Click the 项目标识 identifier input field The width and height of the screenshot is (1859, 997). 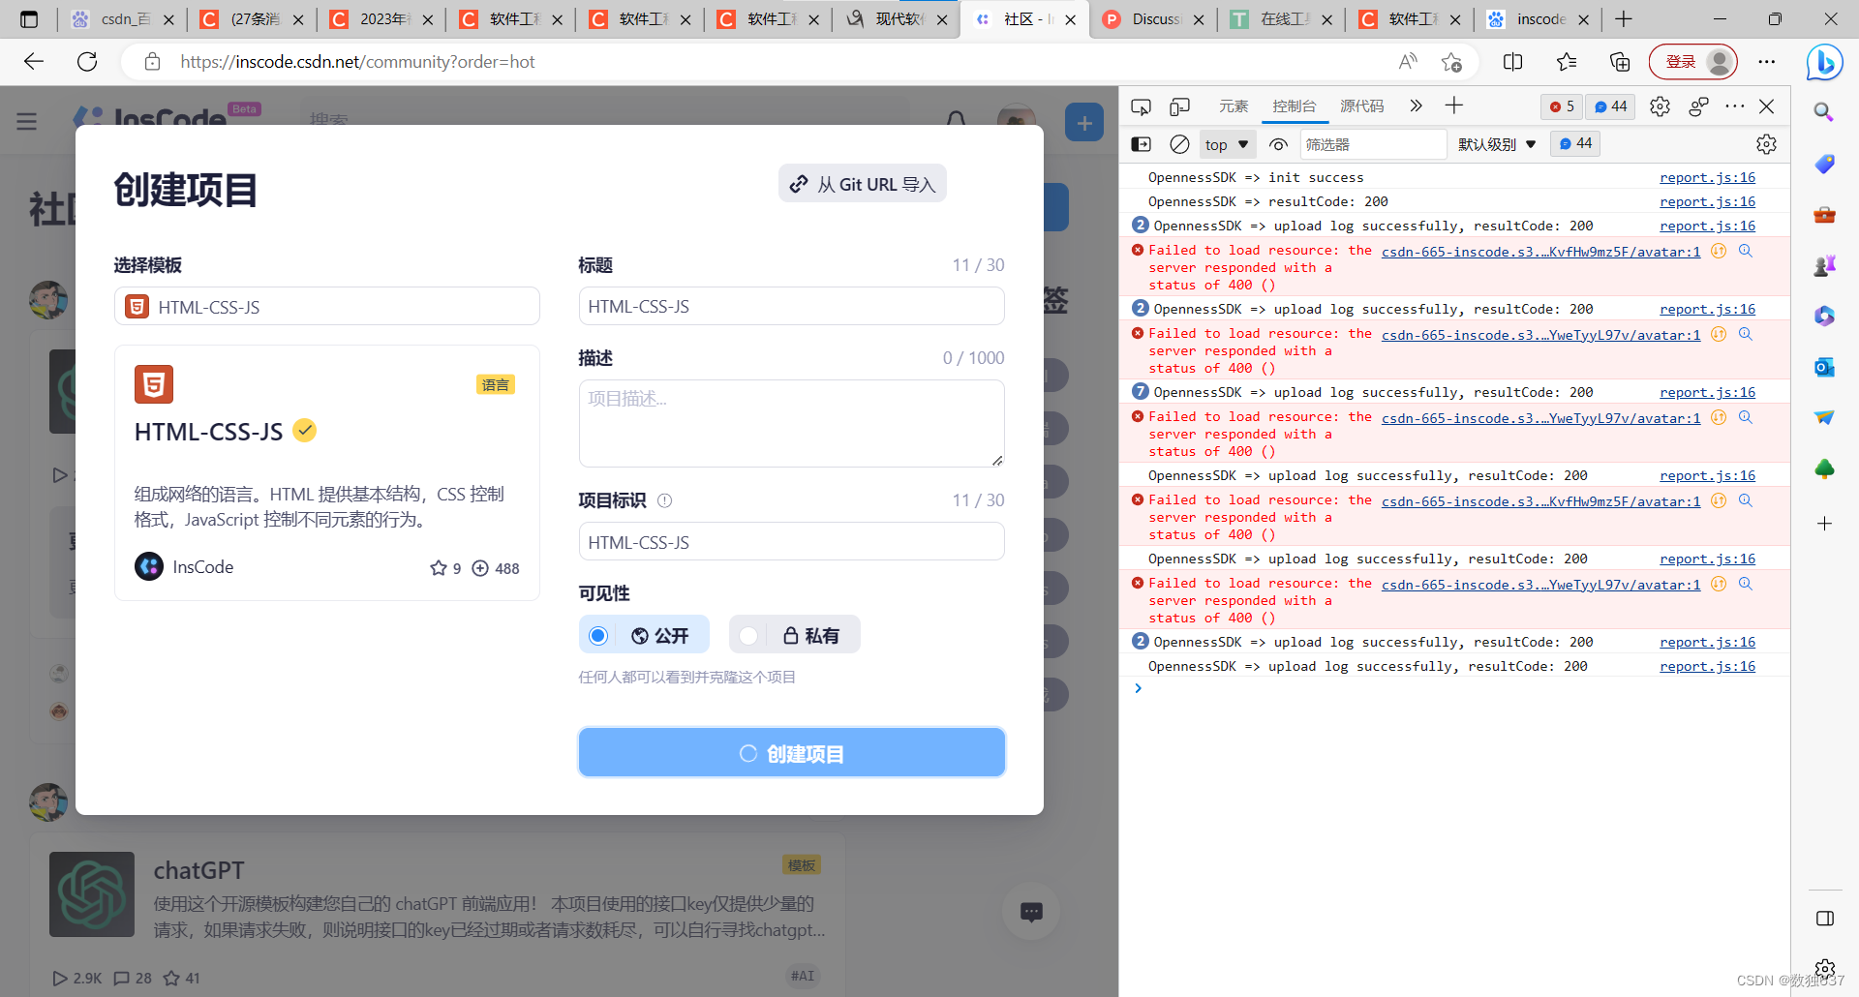[791, 542]
